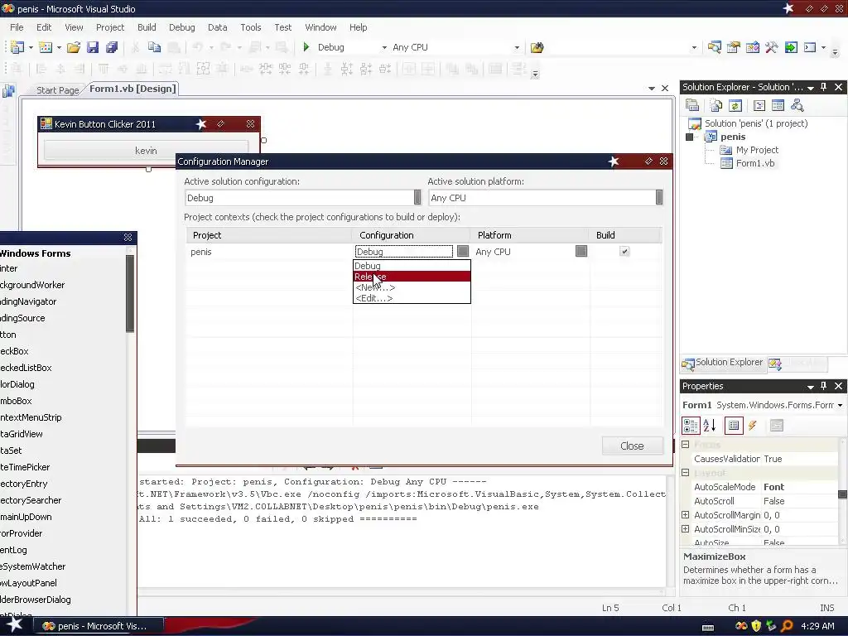This screenshot has height=636, width=848.
Task: Click the clock showing 4:29 AM
Action: (817, 626)
